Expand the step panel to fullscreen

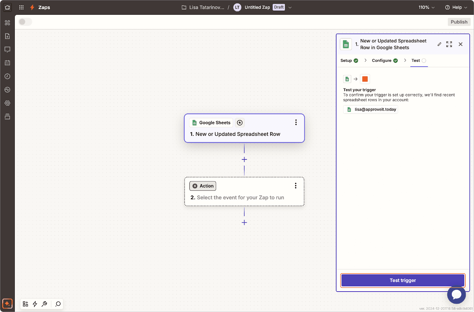point(449,44)
